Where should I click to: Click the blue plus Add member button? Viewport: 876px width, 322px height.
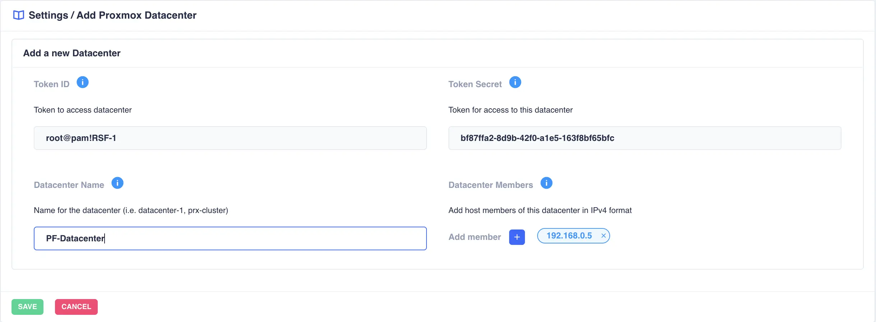pos(517,237)
